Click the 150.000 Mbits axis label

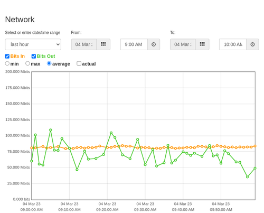click(x=17, y=104)
